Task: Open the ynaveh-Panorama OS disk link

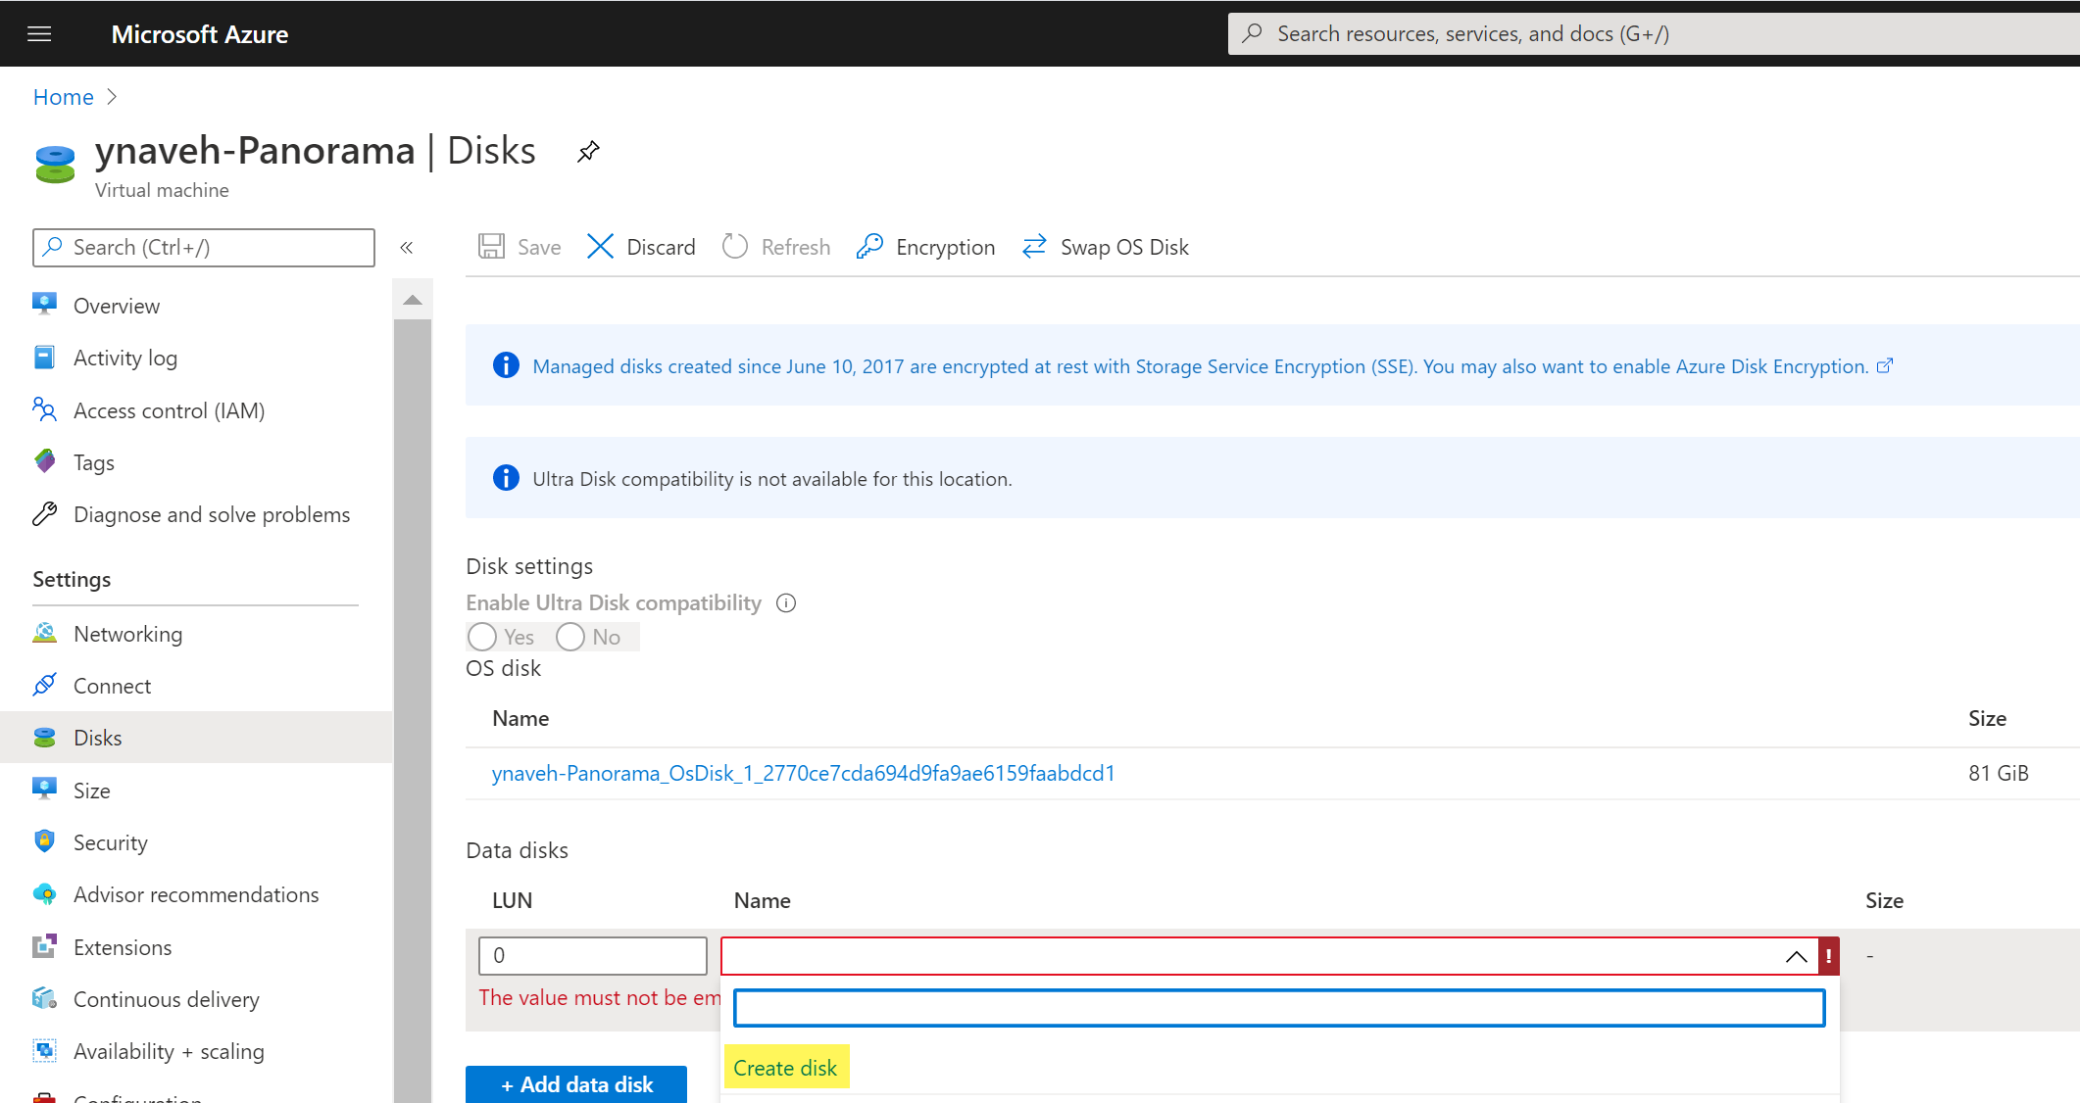Action: [x=803, y=773]
